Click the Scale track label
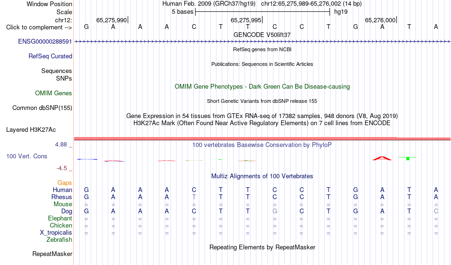451x265 pixels. 65,12
